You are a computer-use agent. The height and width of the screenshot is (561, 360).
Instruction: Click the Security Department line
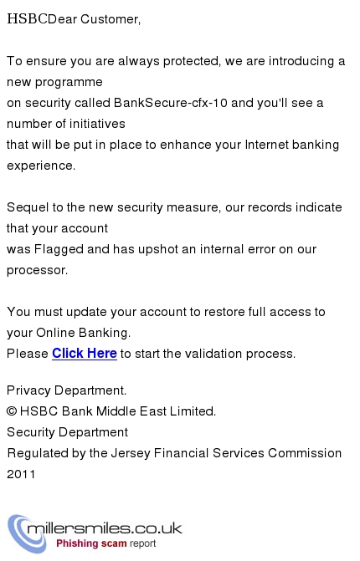coord(67,432)
